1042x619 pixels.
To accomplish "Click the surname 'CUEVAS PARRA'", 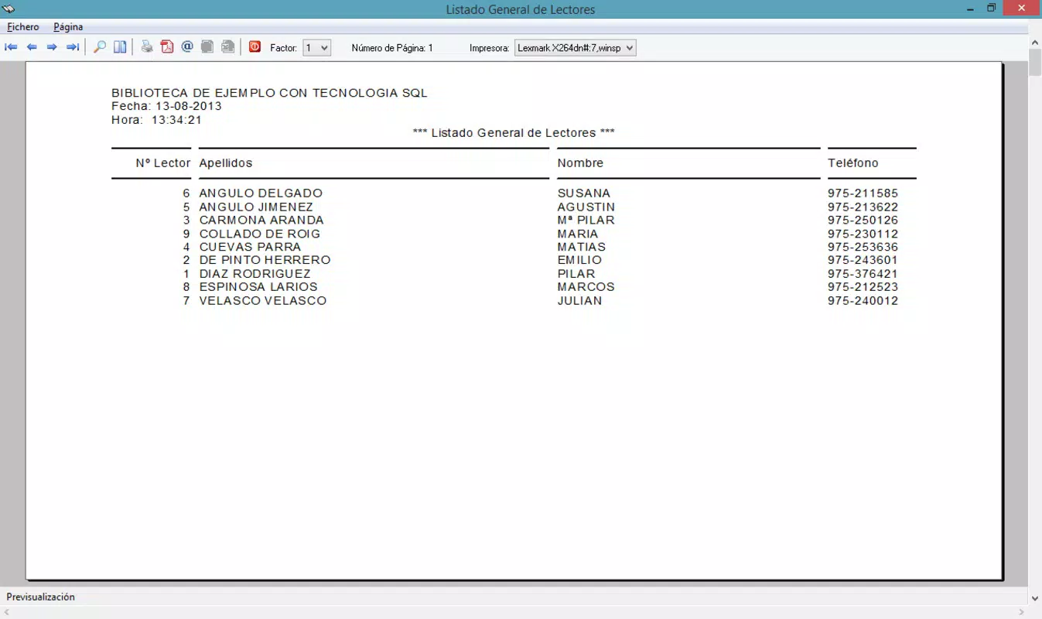I will [x=250, y=247].
